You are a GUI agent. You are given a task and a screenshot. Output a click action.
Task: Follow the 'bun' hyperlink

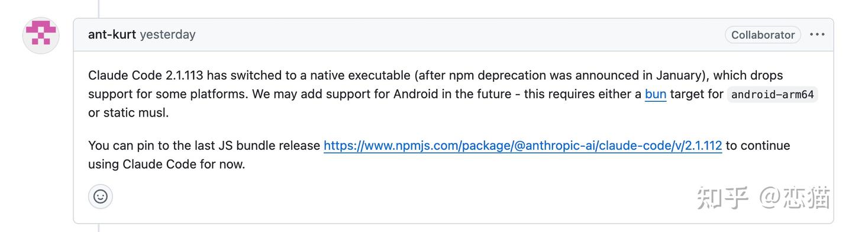point(656,94)
